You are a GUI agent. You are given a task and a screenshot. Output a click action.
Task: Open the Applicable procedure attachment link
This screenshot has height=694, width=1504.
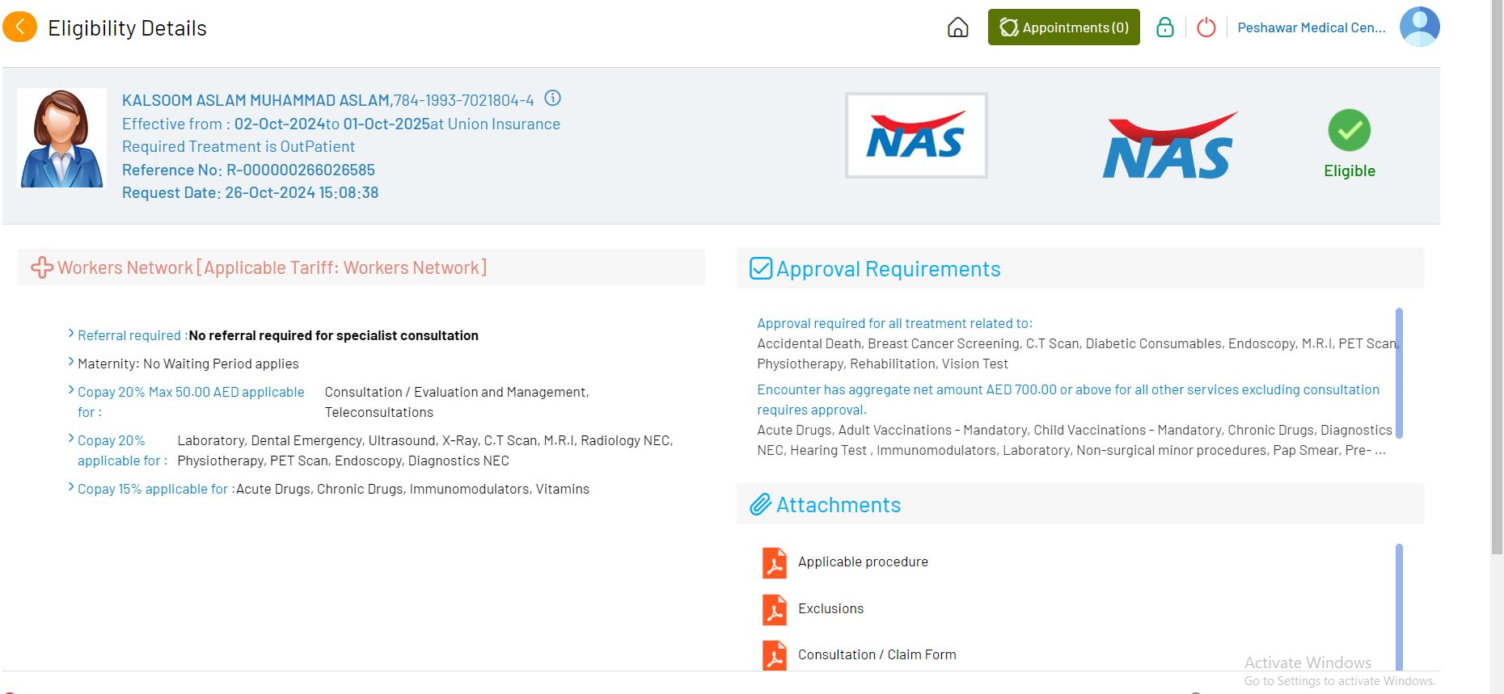pos(863,562)
